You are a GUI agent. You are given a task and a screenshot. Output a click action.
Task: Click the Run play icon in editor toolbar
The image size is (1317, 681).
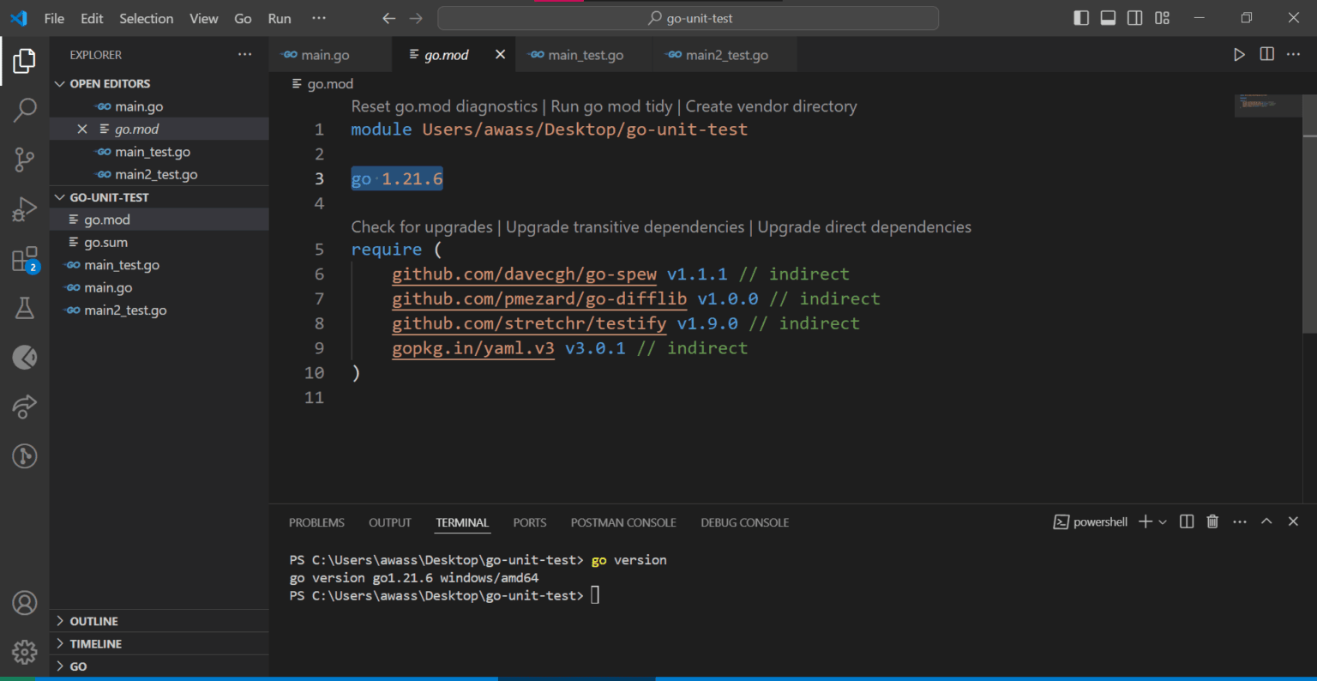coord(1239,55)
